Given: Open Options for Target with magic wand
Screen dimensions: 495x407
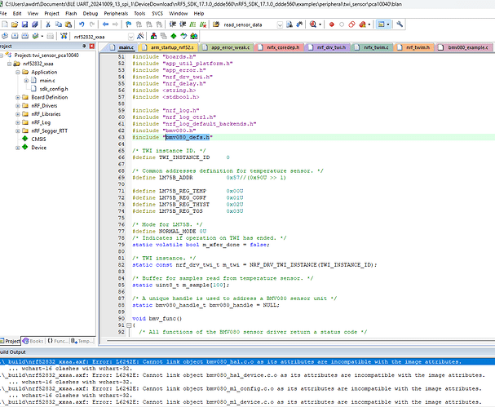Looking at the screenshot, I should point(140,36).
